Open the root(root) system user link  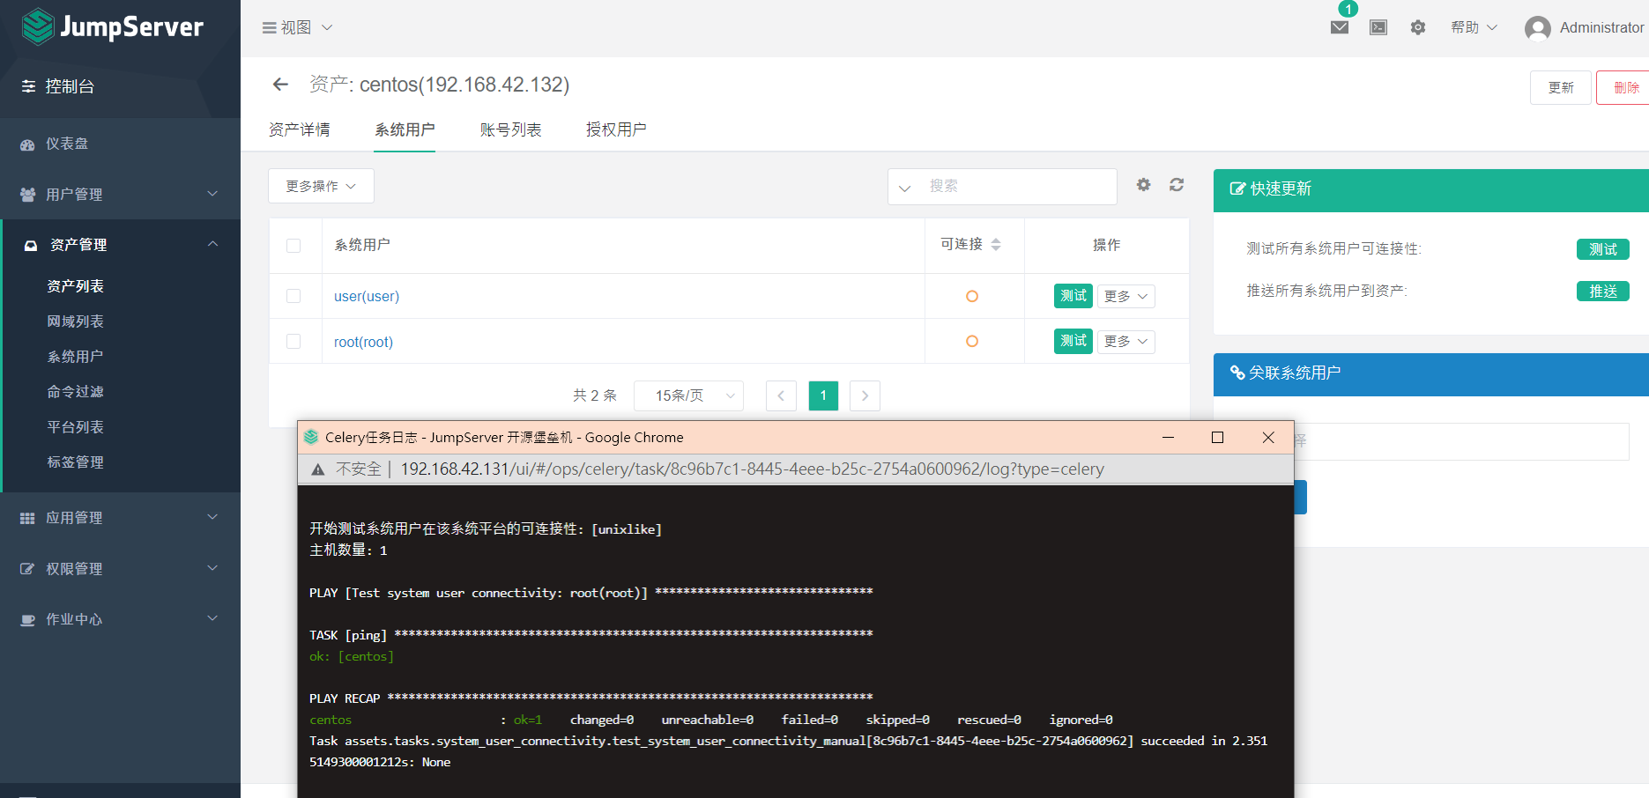363,342
